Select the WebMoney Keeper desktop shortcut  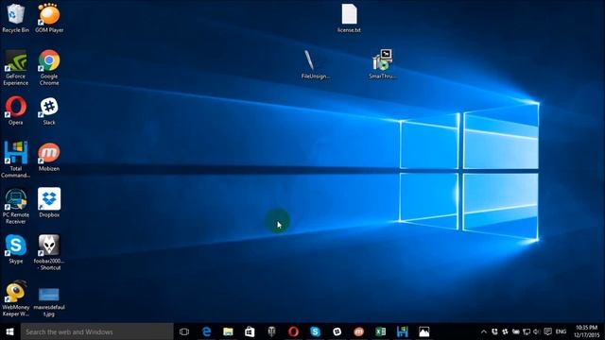click(15, 298)
